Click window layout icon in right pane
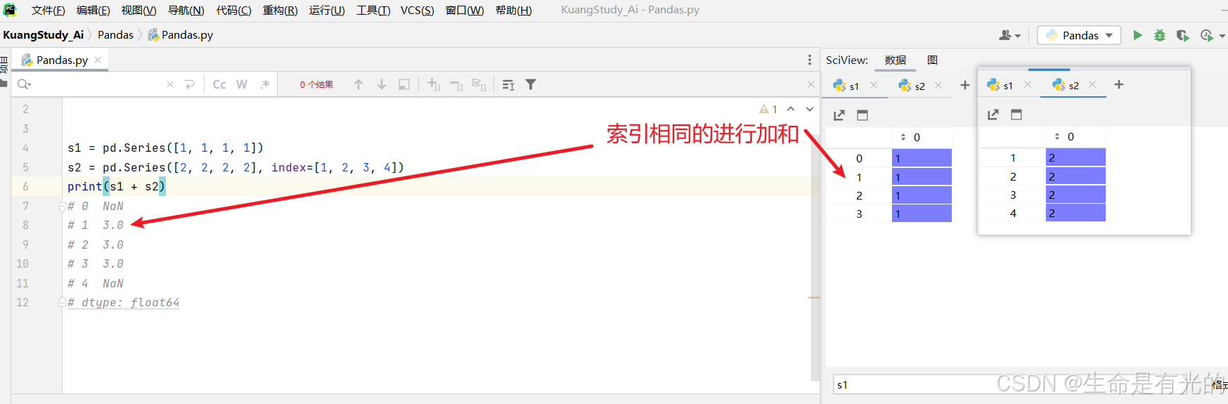The width and height of the screenshot is (1228, 404). coord(1016,115)
